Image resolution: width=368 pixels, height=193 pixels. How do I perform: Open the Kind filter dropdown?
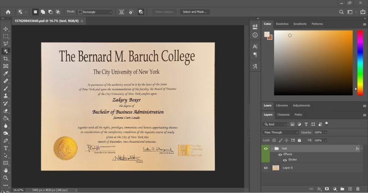tap(275, 124)
